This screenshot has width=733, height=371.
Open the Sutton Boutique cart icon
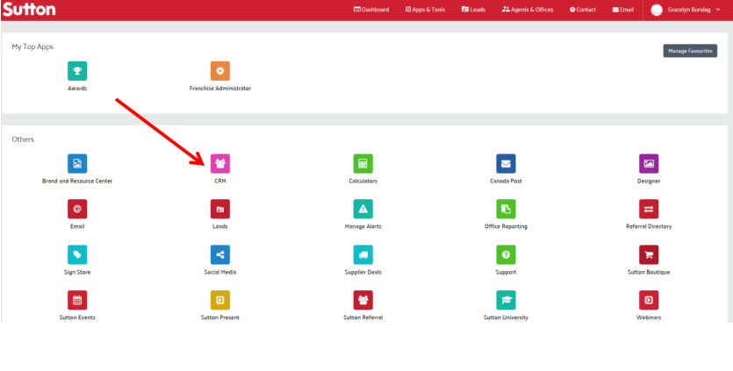649,254
